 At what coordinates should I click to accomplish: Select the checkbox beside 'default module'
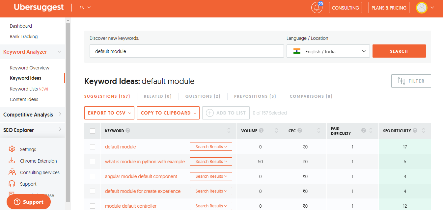tap(93, 146)
